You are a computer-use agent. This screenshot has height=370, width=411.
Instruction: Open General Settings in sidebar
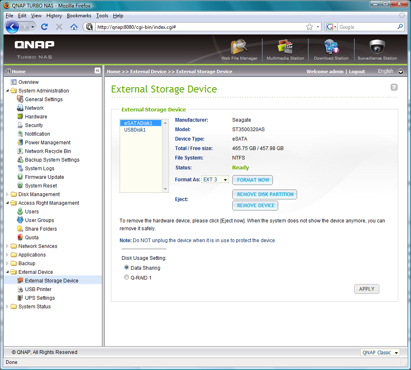44,99
